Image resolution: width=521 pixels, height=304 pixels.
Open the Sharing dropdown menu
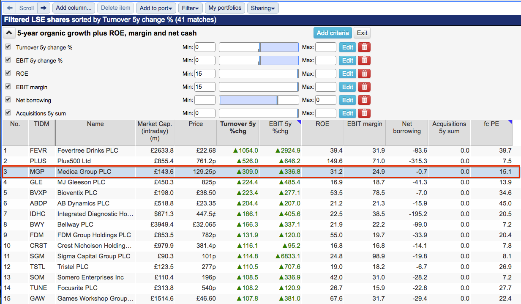click(x=262, y=8)
